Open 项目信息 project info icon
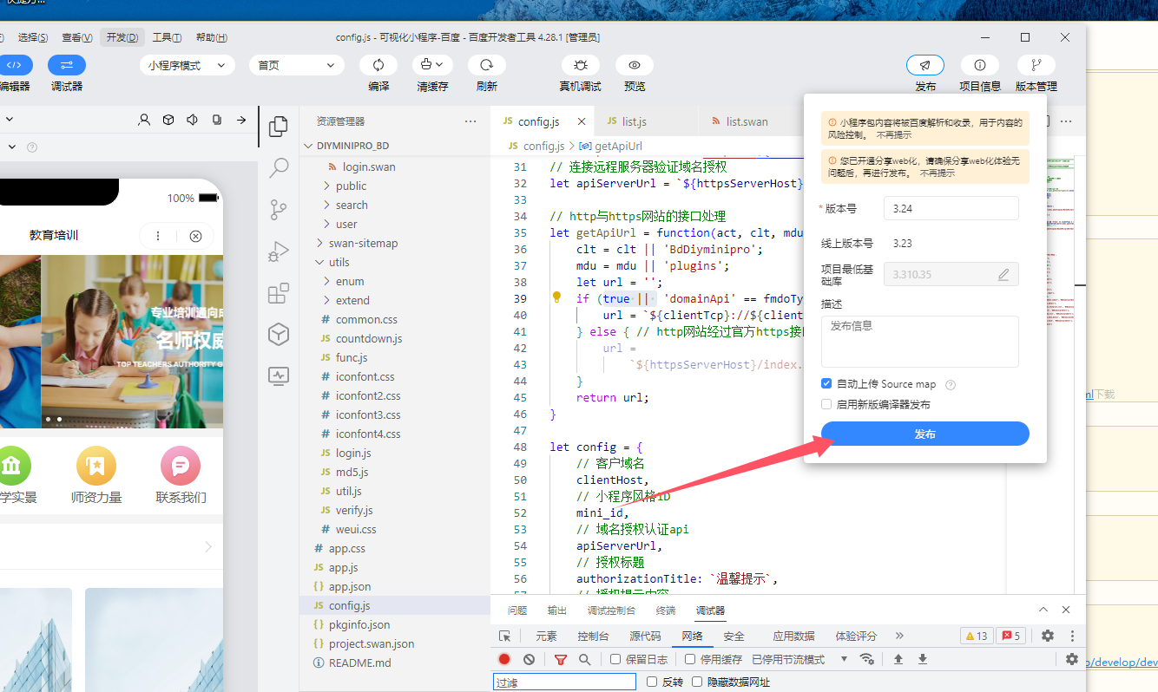This screenshot has width=1158, height=692. 980,65
